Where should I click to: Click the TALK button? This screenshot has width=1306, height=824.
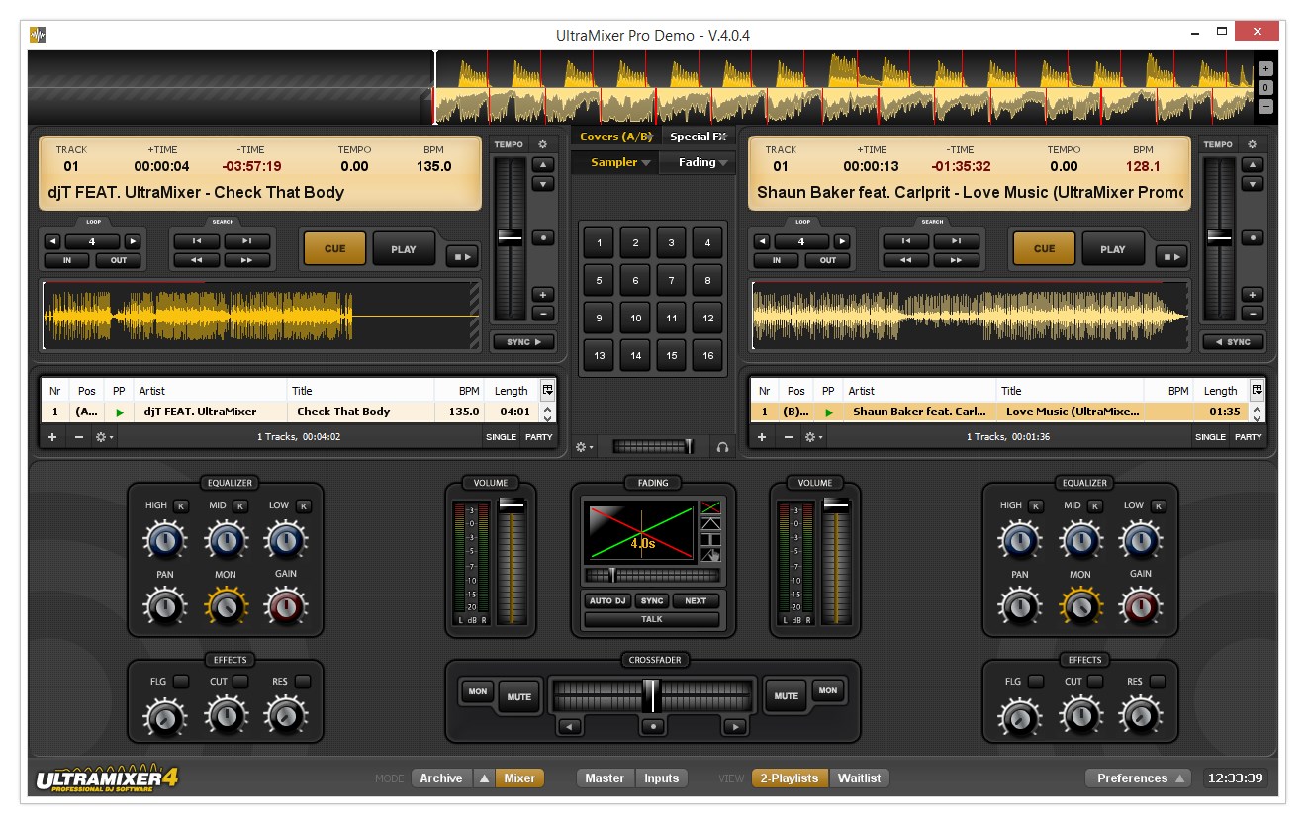[652, 619]
